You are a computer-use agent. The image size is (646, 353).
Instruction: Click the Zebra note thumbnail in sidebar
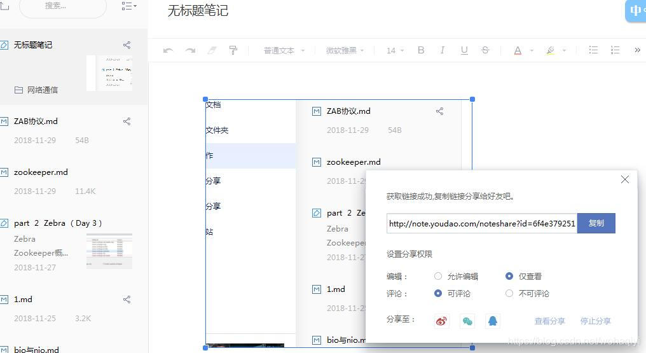(109, 251)
